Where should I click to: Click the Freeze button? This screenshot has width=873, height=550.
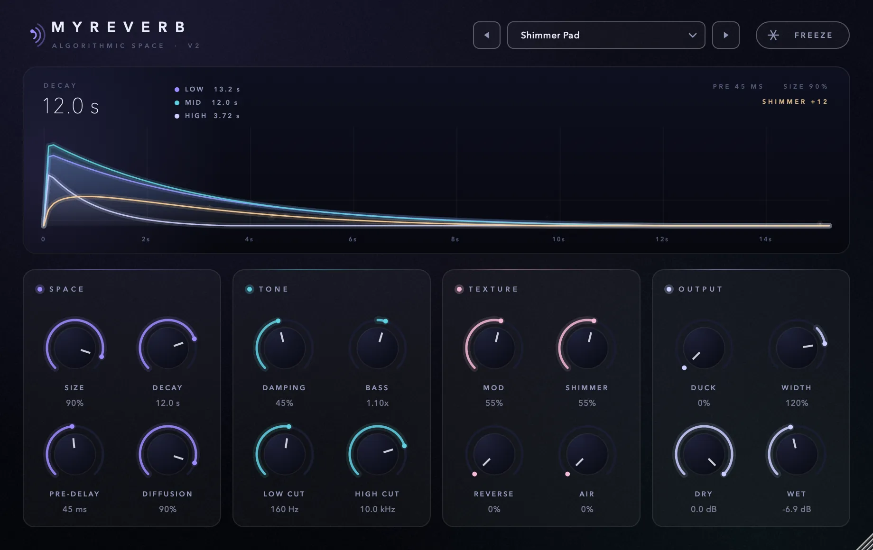802,35
